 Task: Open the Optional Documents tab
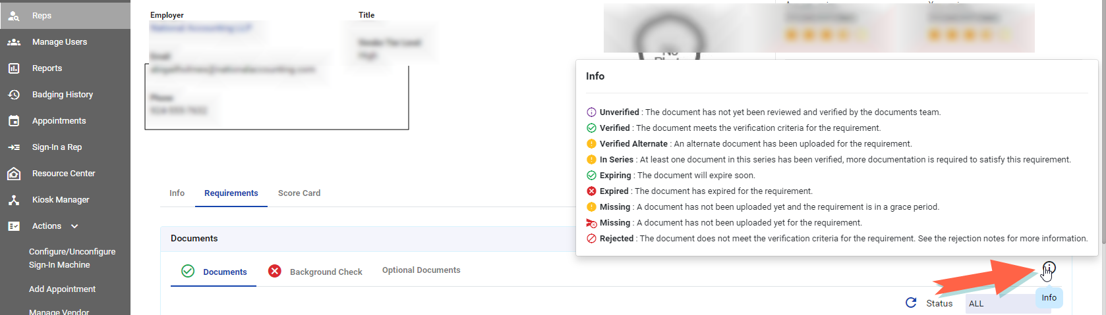pos(421,270)
